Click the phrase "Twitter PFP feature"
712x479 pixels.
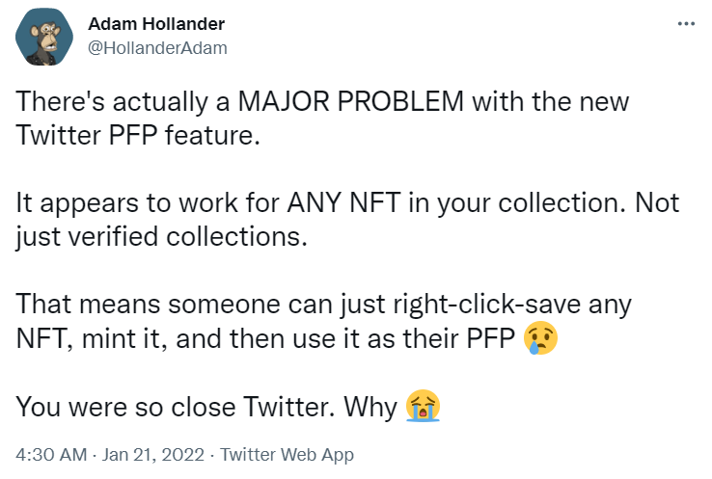pyautogui.click(x=138, y=135)
